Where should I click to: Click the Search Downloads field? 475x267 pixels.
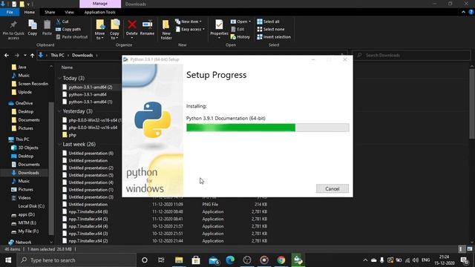coord(411,56)
